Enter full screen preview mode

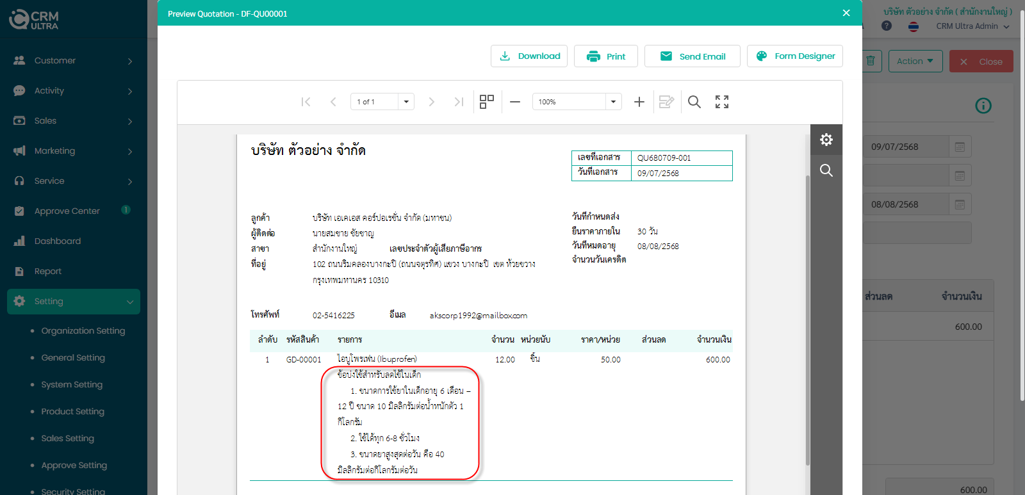tap(722, 102)
